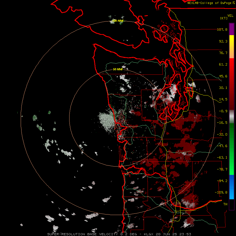Click the -32.0 scale value
The image size is (236, 236).
coord(222,135)
